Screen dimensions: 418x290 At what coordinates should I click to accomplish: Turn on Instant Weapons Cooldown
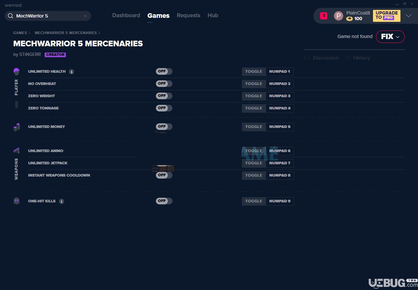coord(164,175)
